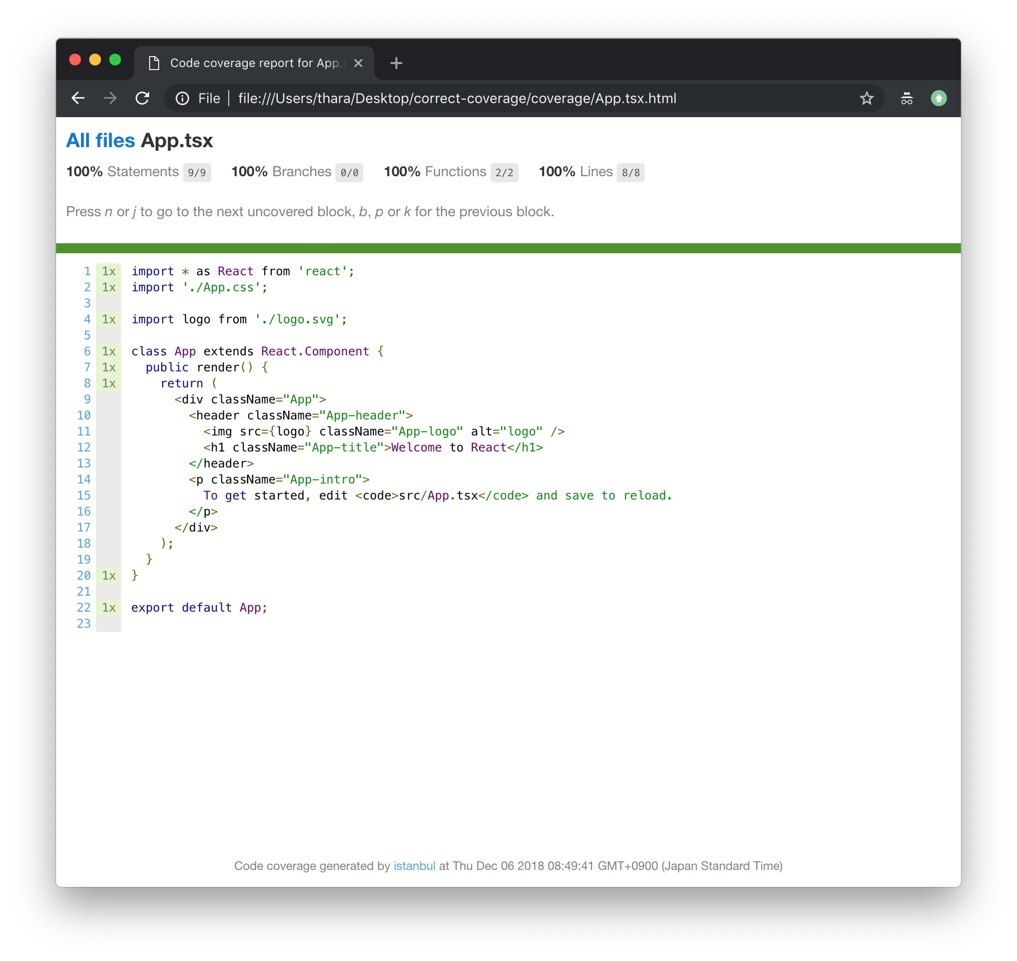The width and height of the screenshot is (1017, 961).
Task: Click the document icon on the tab
Action: (x=154, y=63)
